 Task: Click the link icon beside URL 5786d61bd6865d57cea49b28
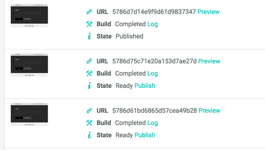coord(89,110)
